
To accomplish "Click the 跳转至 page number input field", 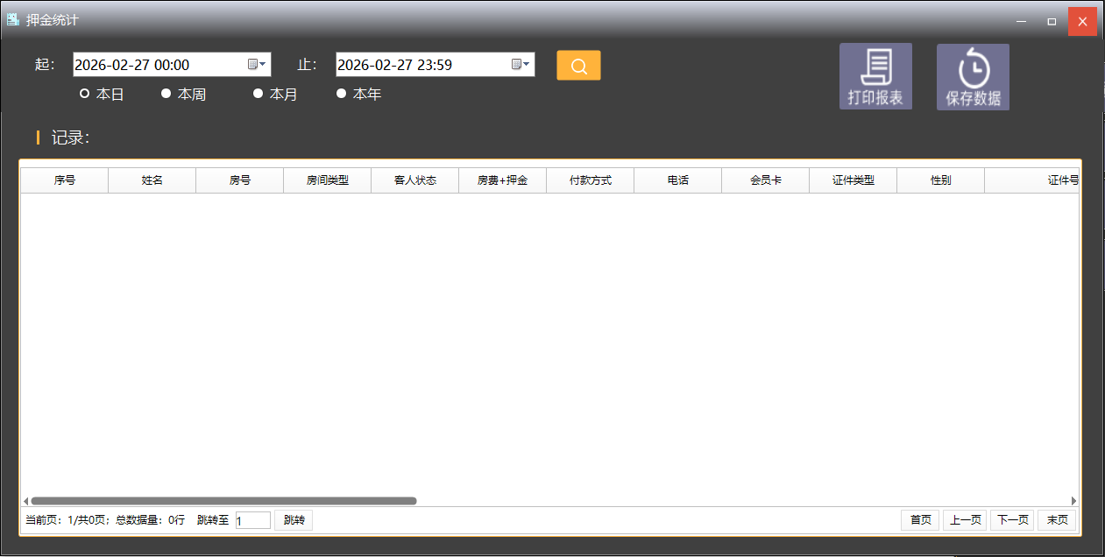I will (252, 520).
